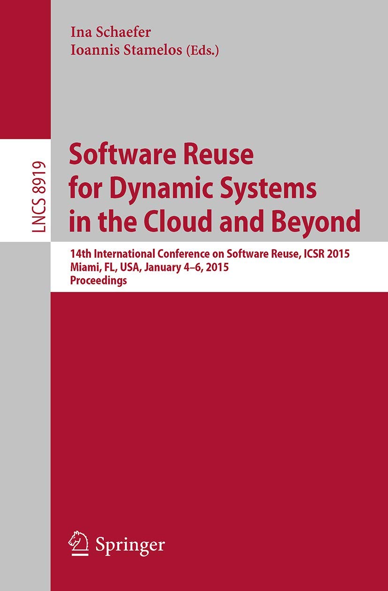Click the ICSR 2015 conference subtitle
This screenshot has width=388, height=591.
point(208,253)
